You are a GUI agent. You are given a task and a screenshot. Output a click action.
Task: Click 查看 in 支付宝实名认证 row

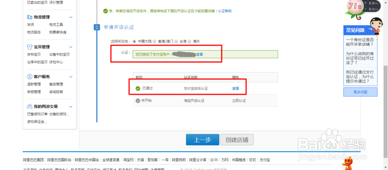(236, 88)
